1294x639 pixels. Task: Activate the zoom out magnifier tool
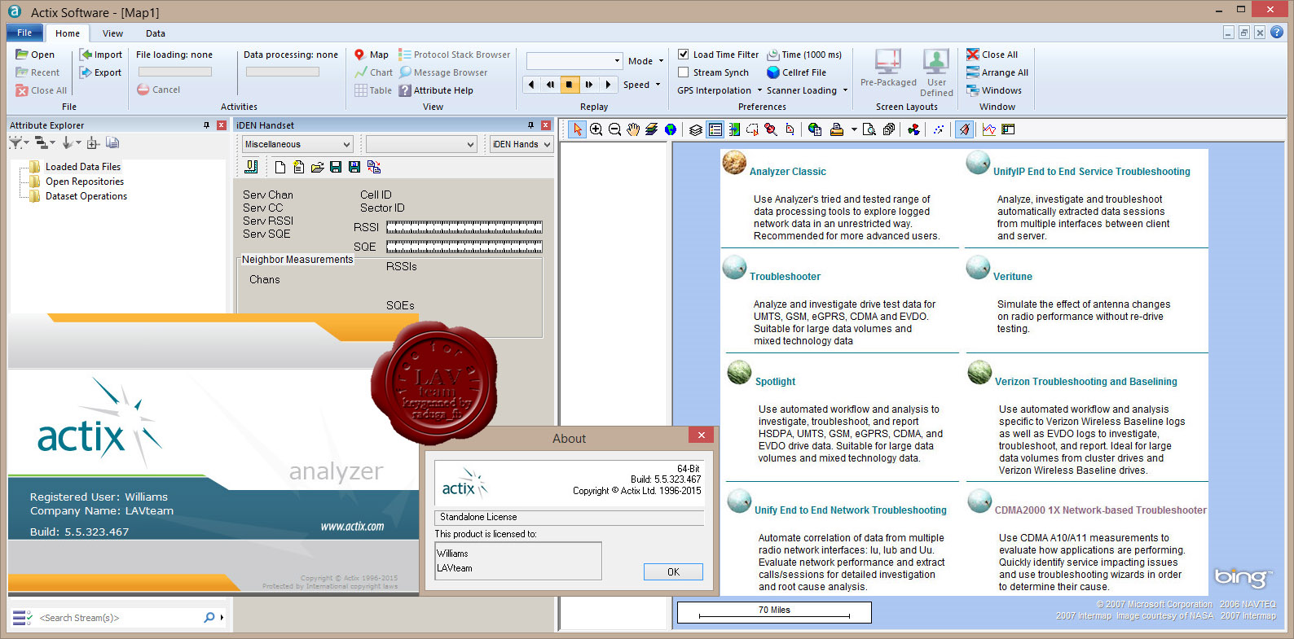[615, 129]
